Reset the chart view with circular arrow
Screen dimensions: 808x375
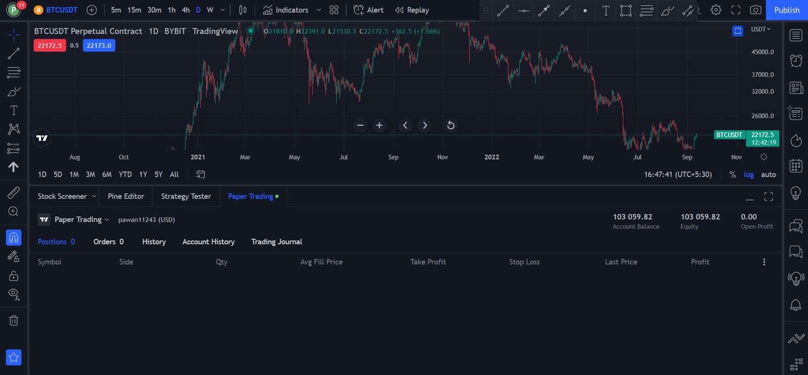451,125
